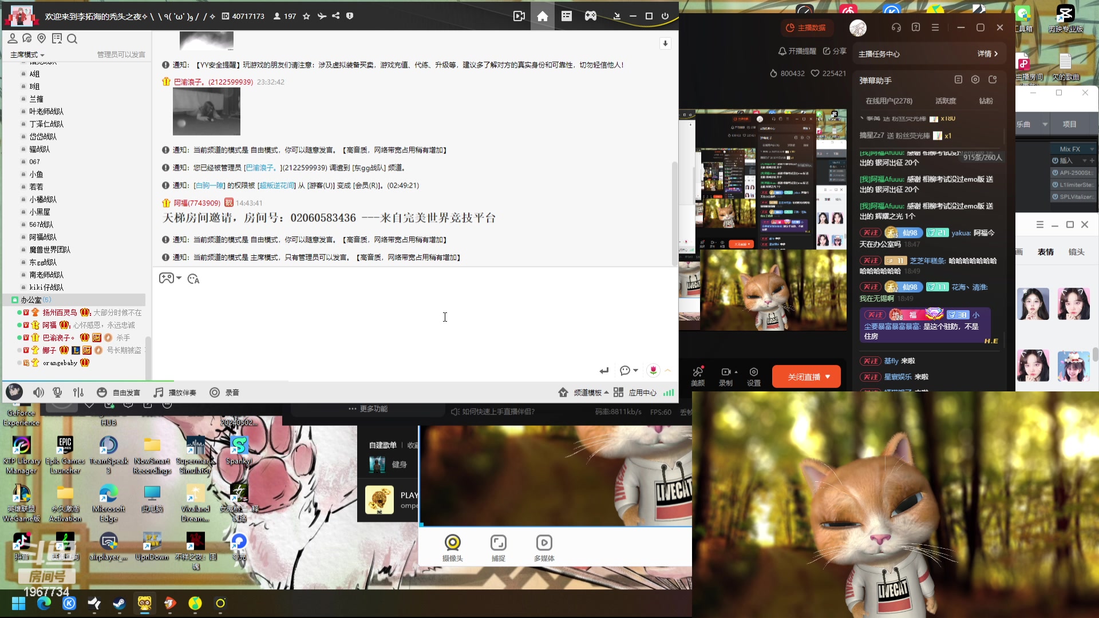This screenshot has width=1099, height=618.
Task: Click the face effects panel scrollbar
Action: tap(1095, 355)
